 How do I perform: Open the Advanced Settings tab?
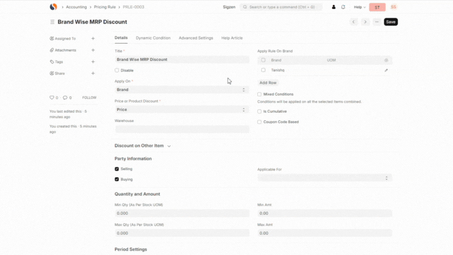[196, 38]
